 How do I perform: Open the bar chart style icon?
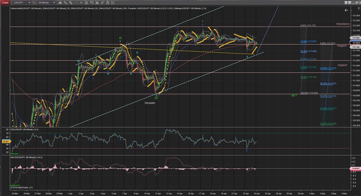(60, 2)
